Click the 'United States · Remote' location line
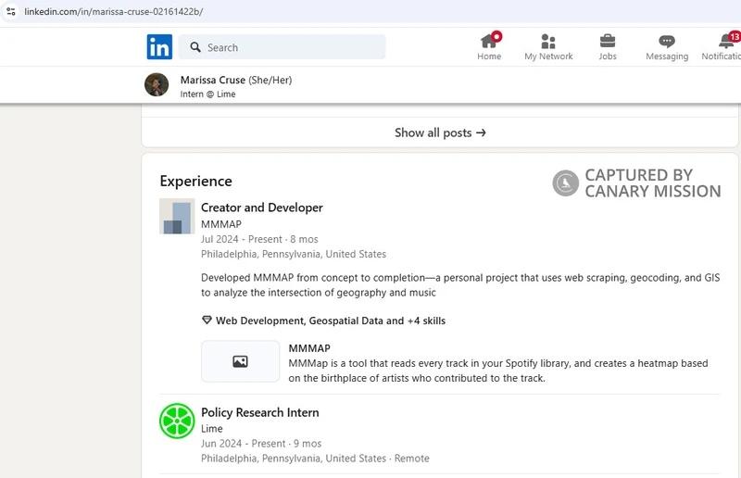Image resolution: width=741 pixels, height=478 pixels. pos(315,459)
